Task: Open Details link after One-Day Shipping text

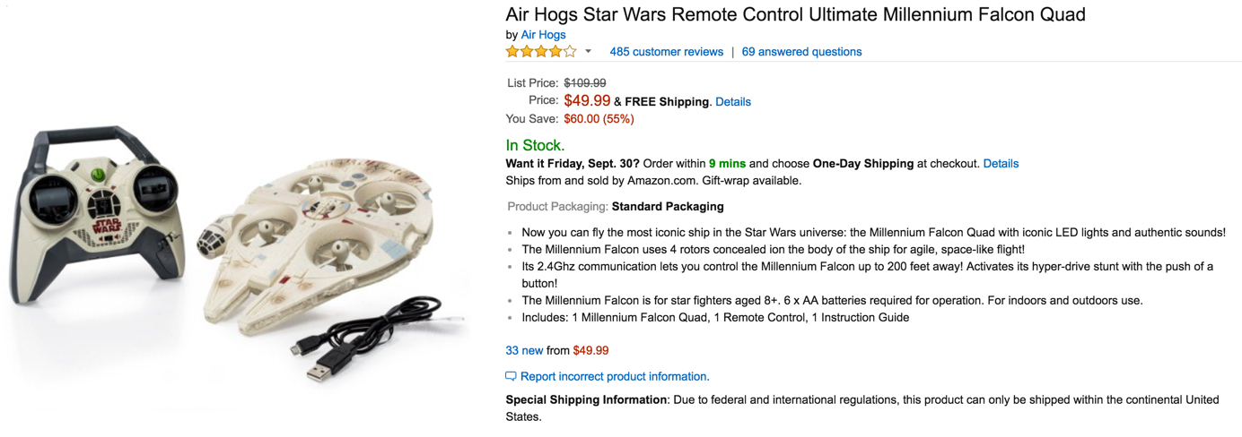Action: (1001, 164)
